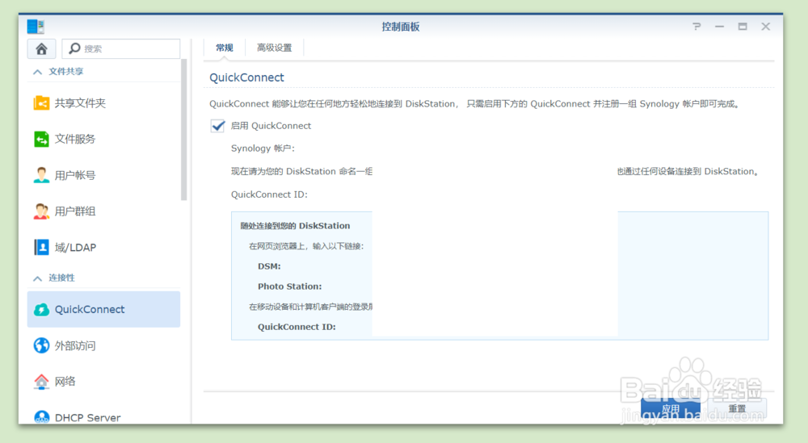Minimize the Control Panel window
The width and height of the screenshot is (808, 443).
coord(719,27)
